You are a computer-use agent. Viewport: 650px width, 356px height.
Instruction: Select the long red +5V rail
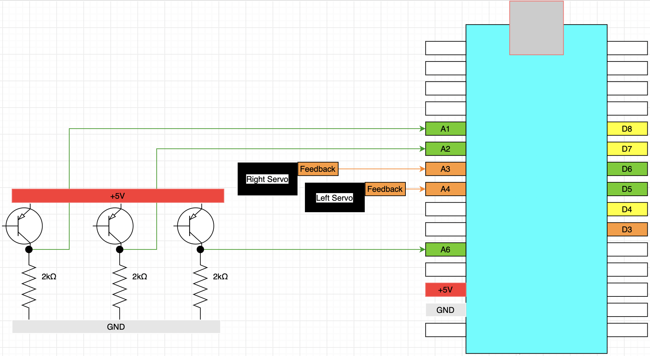pyautogui.click(x=118, y=196)
